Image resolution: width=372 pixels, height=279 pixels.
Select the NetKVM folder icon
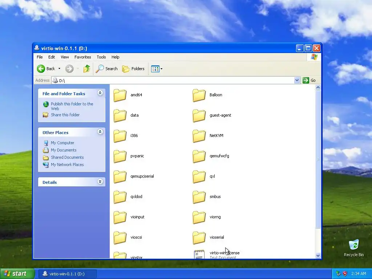199,136
